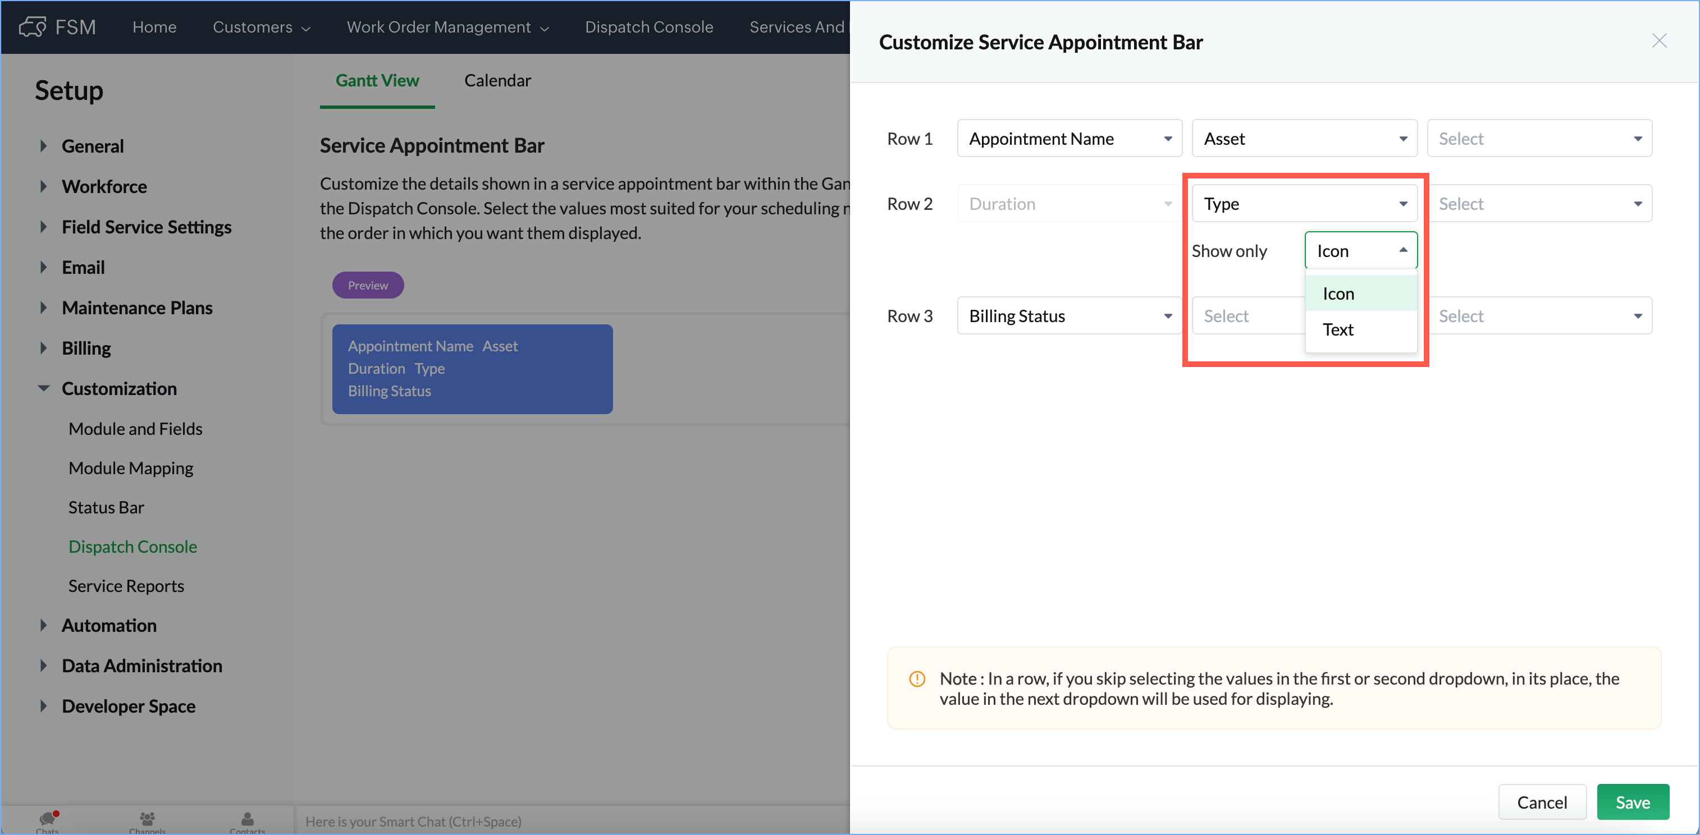Viewport: 1700px width, 835px height.
Task: Open the Chats icon in bottom bar
Action: (x=48, y=819)
